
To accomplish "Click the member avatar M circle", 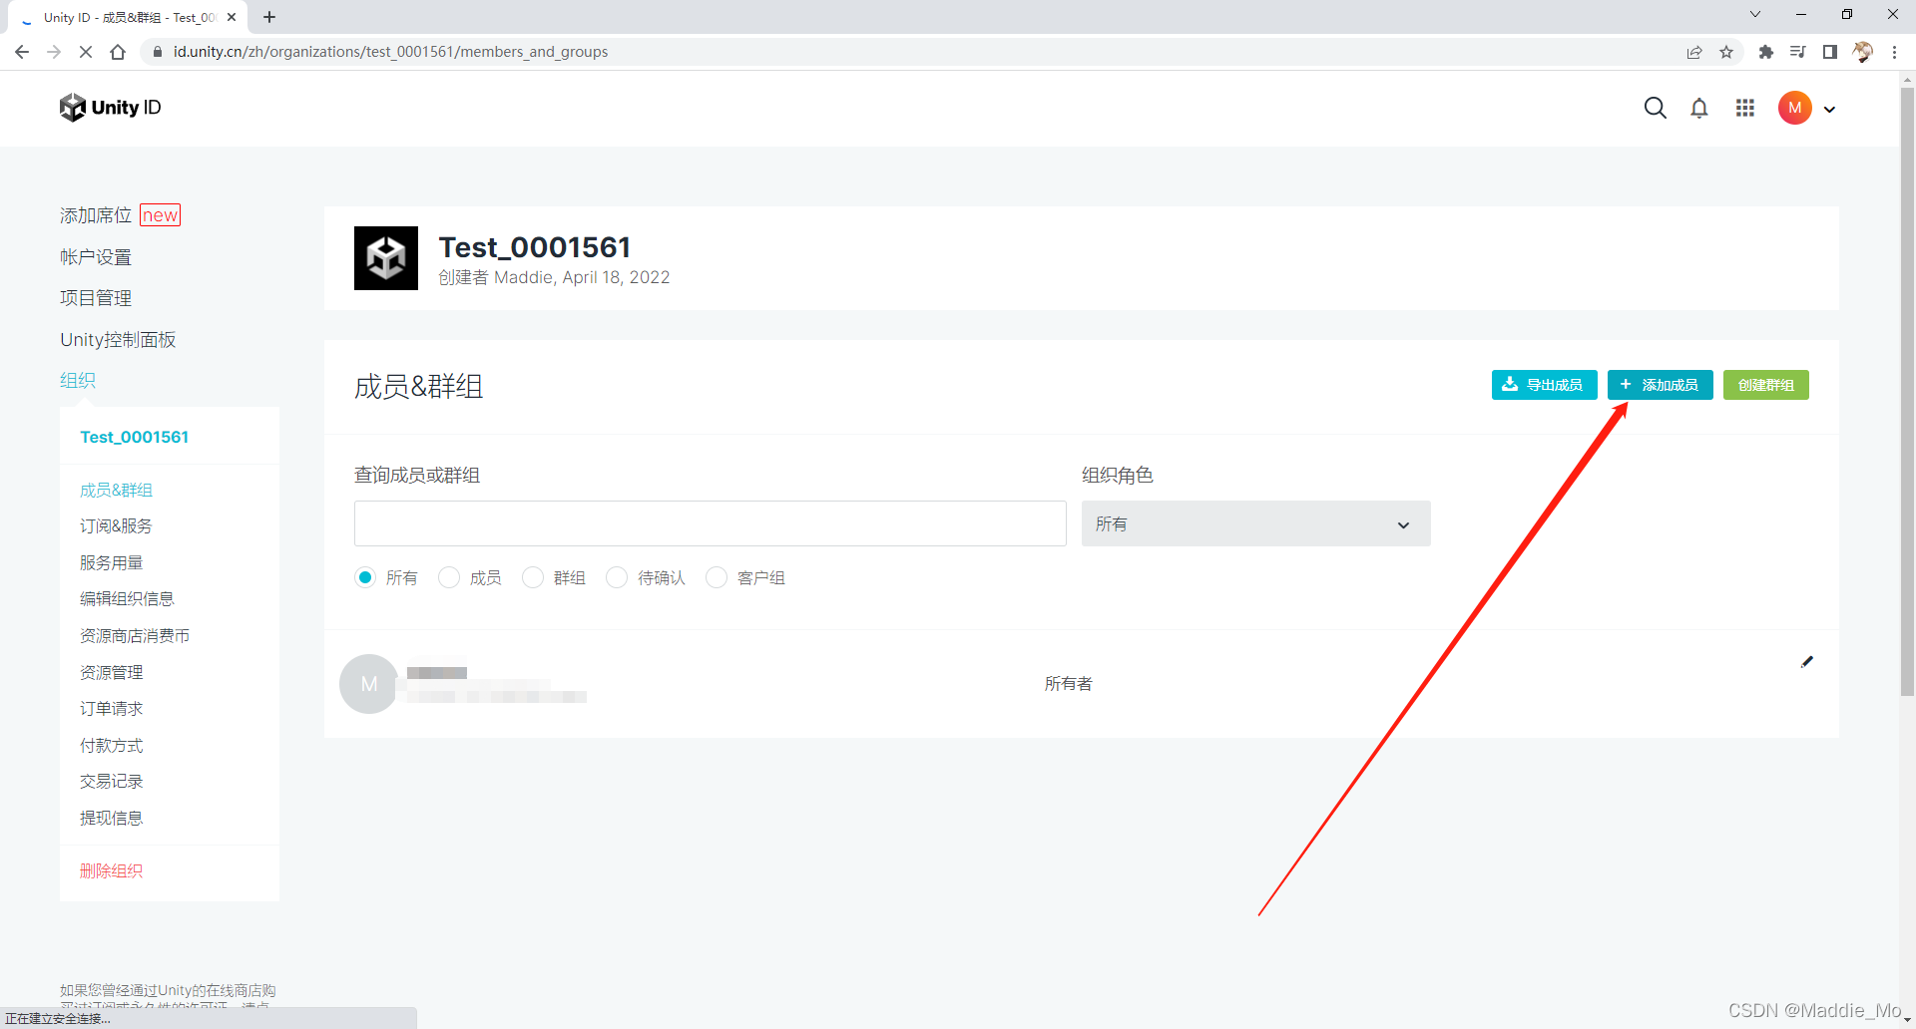I will coord(369,684).
